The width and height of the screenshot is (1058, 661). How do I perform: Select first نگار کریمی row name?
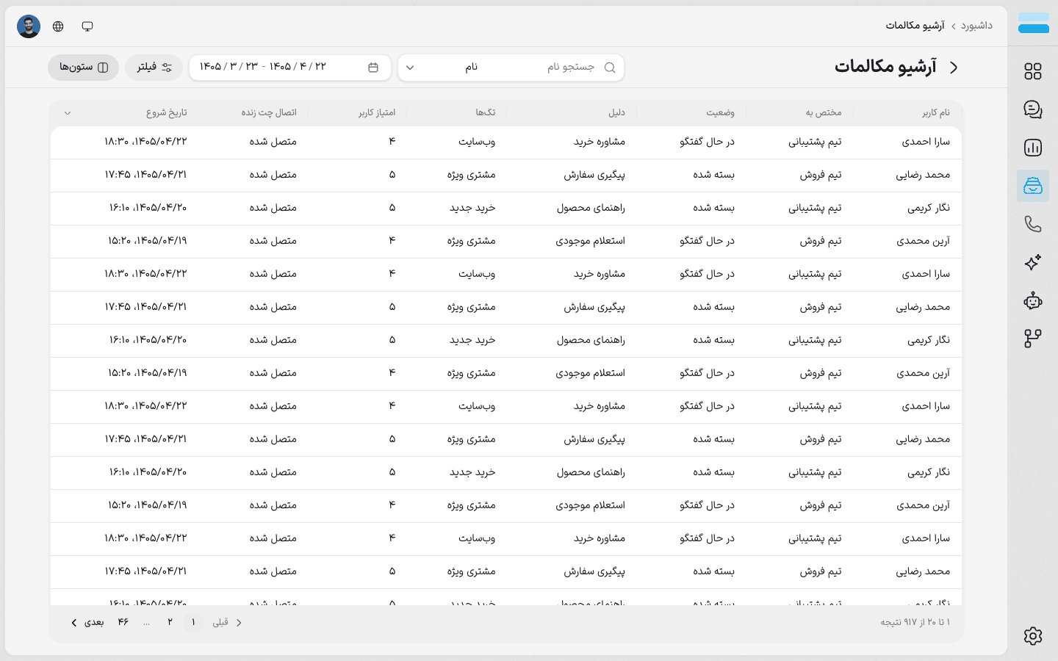[929, 207]
